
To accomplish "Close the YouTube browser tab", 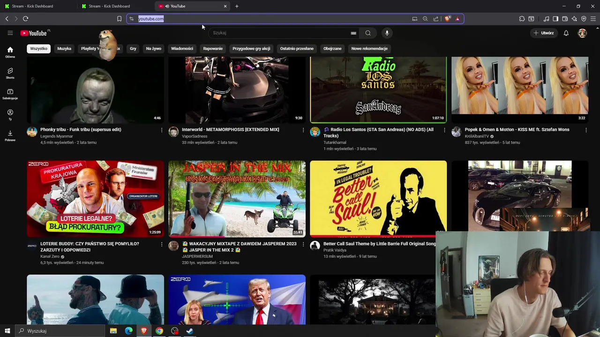I will point(225,6).
